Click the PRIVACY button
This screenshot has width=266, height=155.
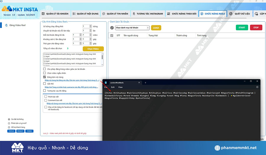coord(20,131)
